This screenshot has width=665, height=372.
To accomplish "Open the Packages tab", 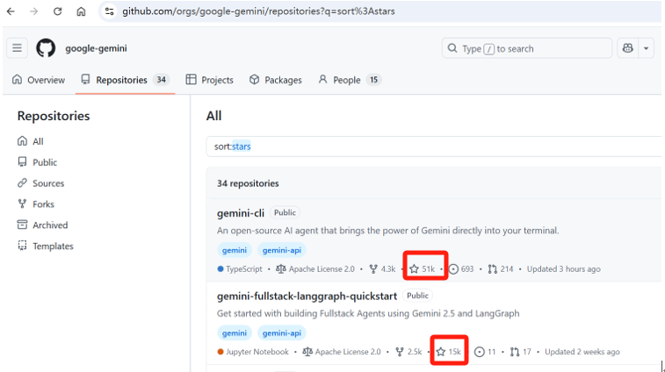I will coord(276,80).
